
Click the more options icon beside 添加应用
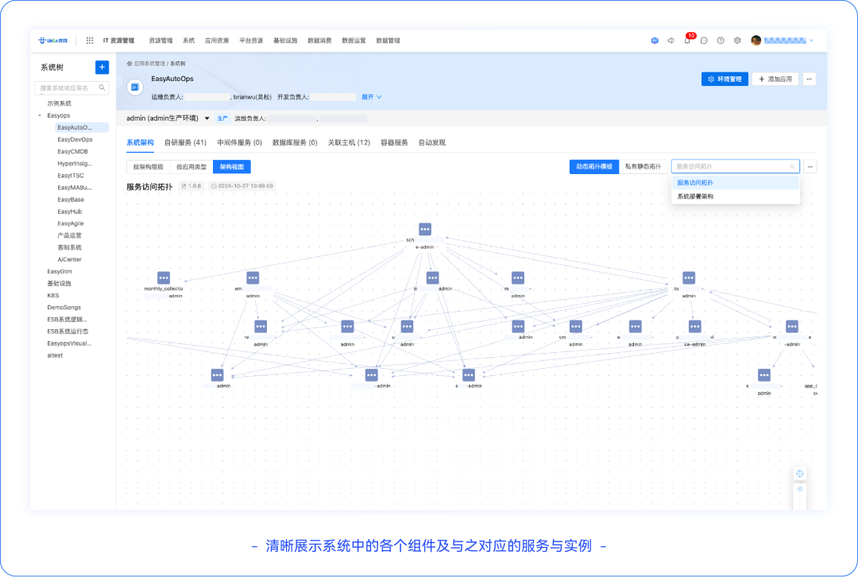(810, 79)
